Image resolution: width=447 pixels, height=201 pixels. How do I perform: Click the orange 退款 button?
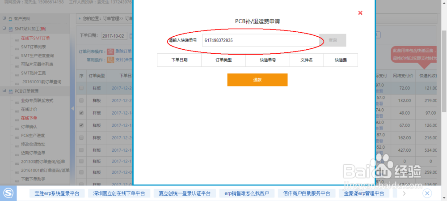click(257, 80)
